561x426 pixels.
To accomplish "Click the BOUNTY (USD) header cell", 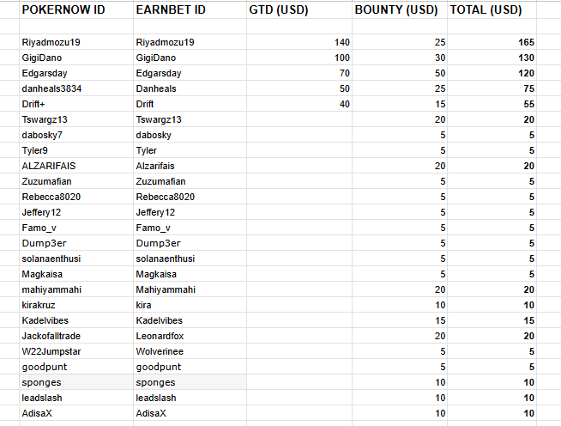I will [401, 11].
